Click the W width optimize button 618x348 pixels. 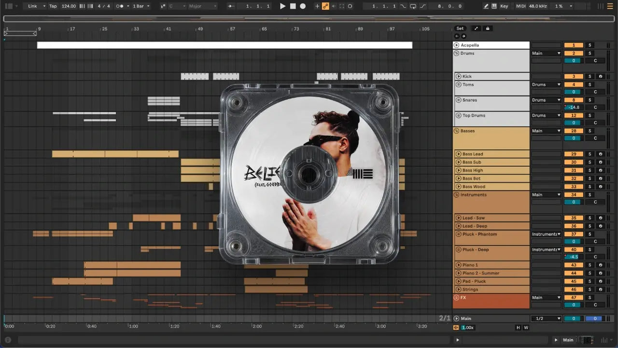point(526,328)
